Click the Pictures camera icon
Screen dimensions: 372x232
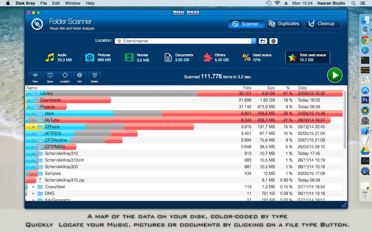[90, 57]
